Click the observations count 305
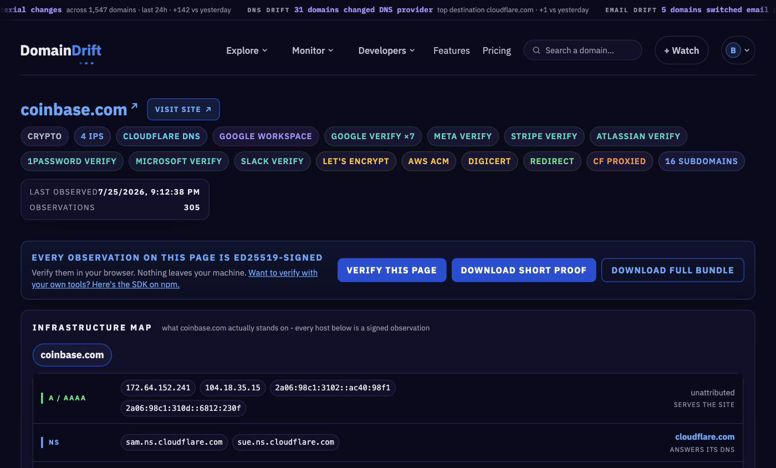This screenshot has width=776, height=468. click(192, 207)
